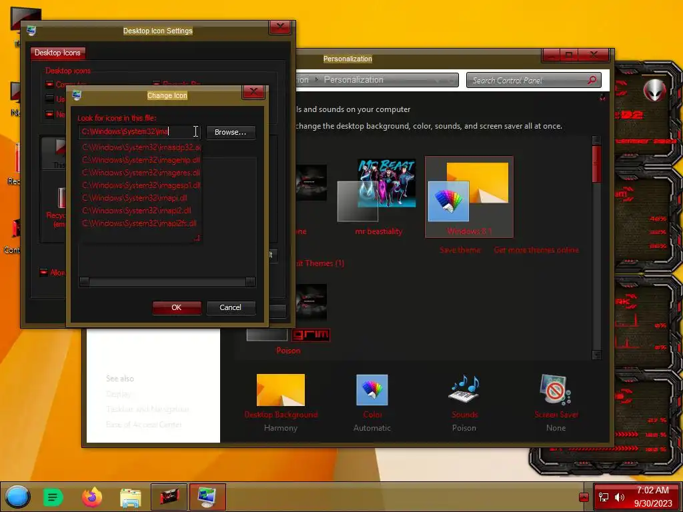Switch to Personalization monitor taskbar icon
Image resolution: width=683 pixels, height=512 pixels.
[207, 497]
